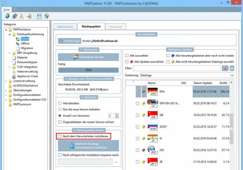Expand the Lizenzverwaltung tree node
The image size is (243, 170).
pyautogui.click(x=6, y=81)
